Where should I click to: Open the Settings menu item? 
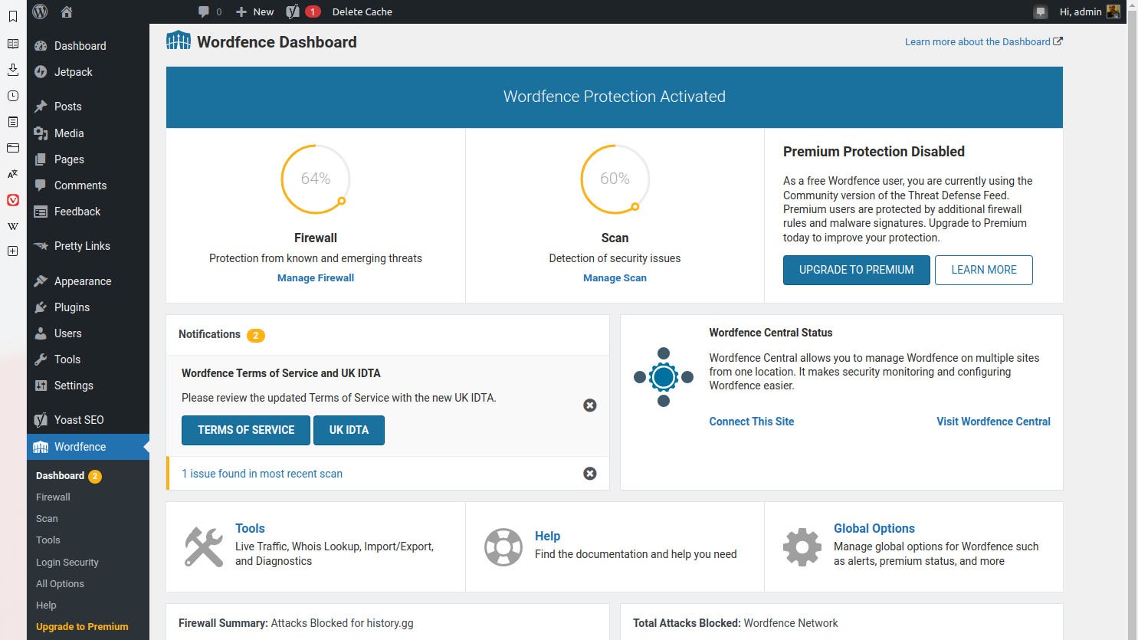88,386
